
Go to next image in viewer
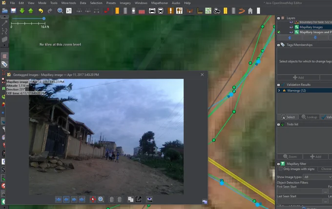(x=74, y=199)
